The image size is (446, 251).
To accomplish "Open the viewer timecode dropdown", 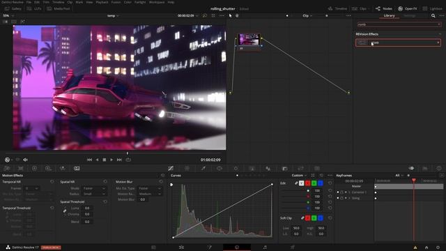I will pyautogui.click(x=187, y=15).
